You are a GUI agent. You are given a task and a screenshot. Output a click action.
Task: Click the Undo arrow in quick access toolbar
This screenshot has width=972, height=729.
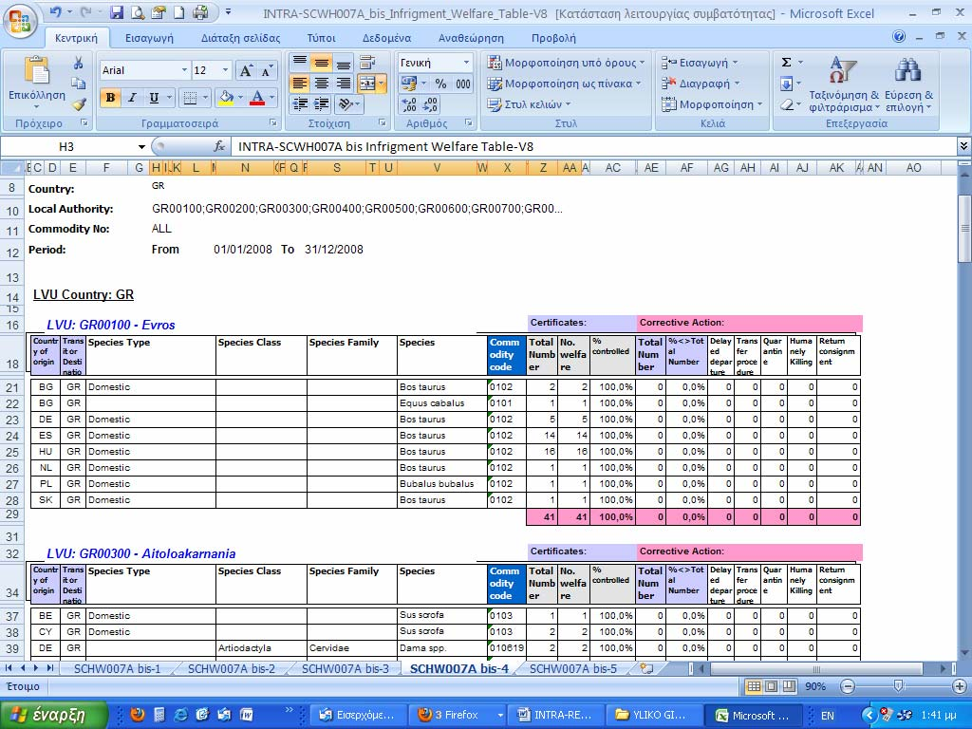(55, 11)
